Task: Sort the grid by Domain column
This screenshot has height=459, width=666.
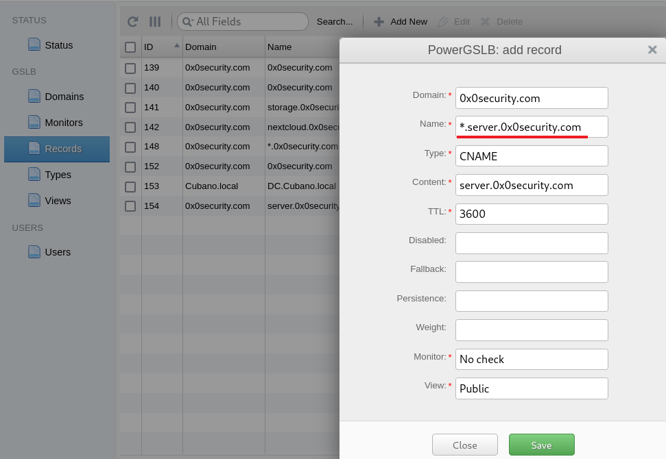Action: 223,47
